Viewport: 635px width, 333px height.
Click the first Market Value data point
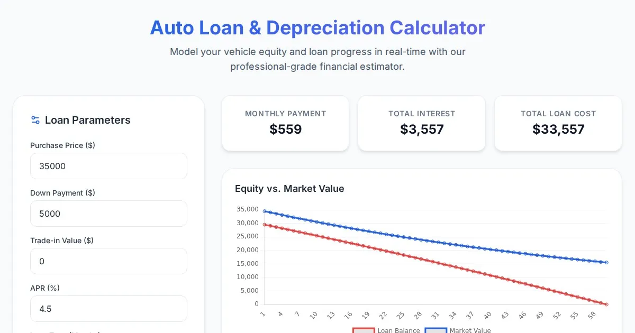click(265, 211)
